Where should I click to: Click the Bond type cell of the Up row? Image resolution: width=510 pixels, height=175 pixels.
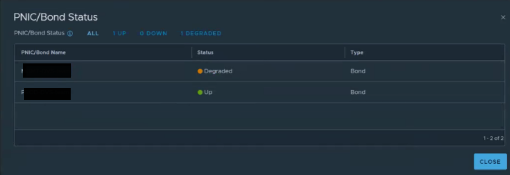point(358,92)
